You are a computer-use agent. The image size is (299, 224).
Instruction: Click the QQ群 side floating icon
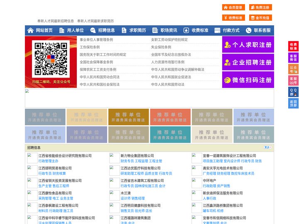click(x=293, y=92)
